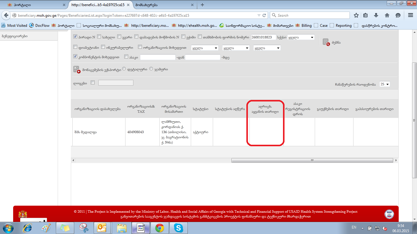Launch Google Chrome from the taskbar
The image size is (417, 234).
[x=159, y=228]
